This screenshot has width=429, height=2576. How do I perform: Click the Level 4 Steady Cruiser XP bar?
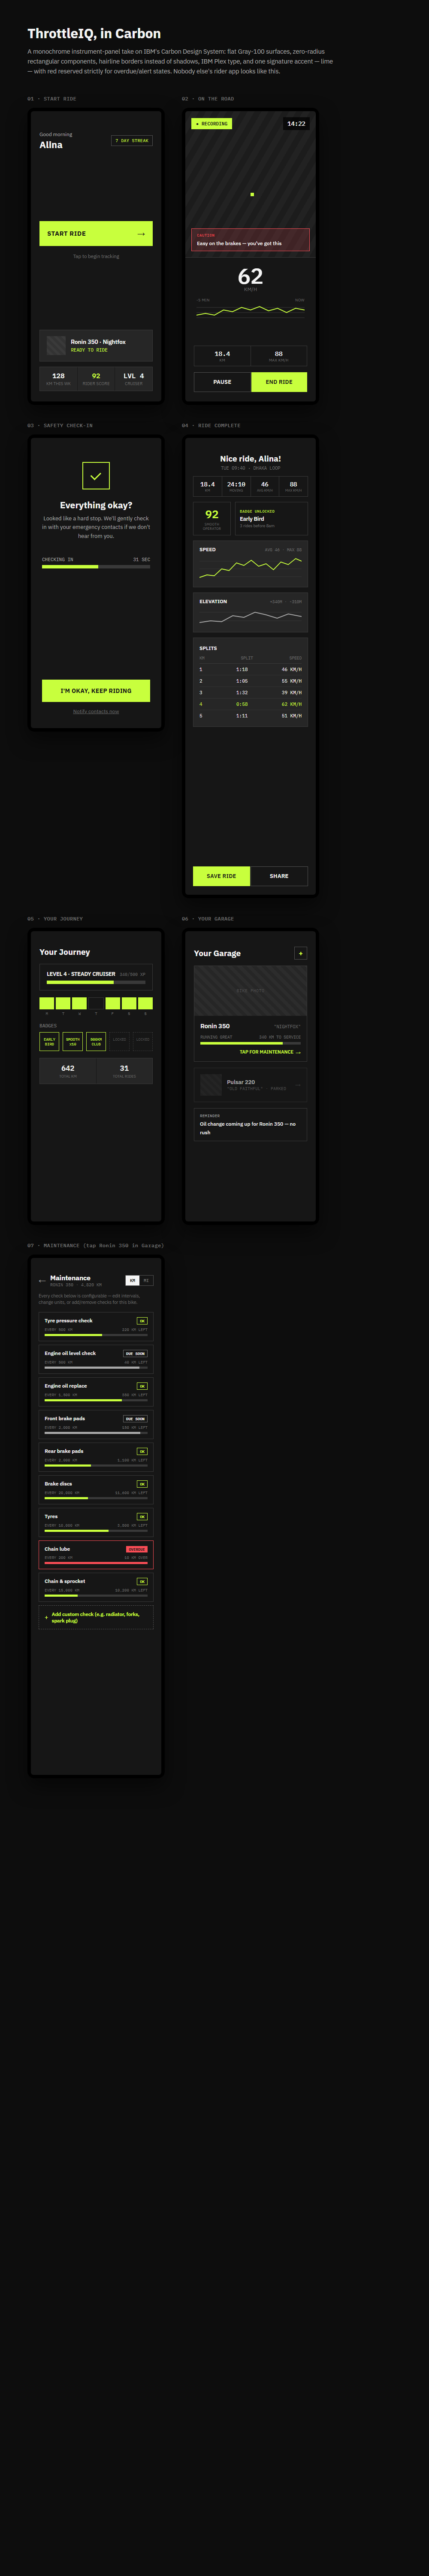(96, 982)
